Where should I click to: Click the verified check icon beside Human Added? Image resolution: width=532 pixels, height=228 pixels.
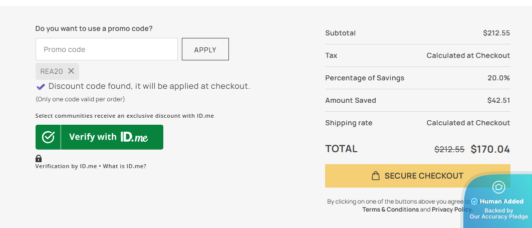coord(474,202)
